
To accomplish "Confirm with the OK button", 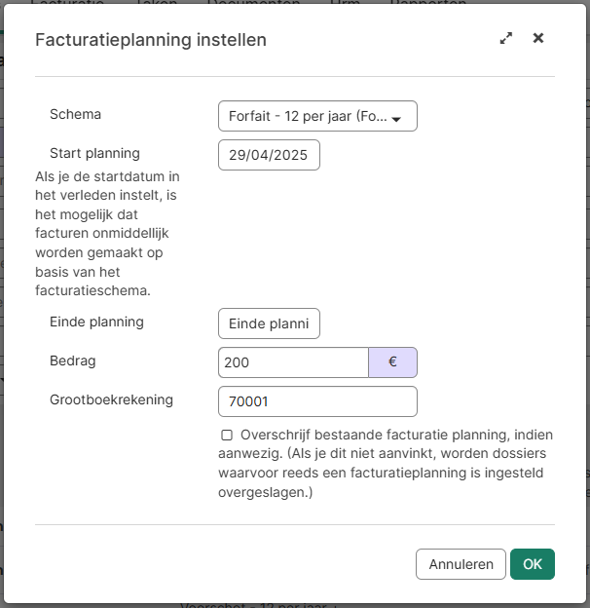I will tap(532, 564).
